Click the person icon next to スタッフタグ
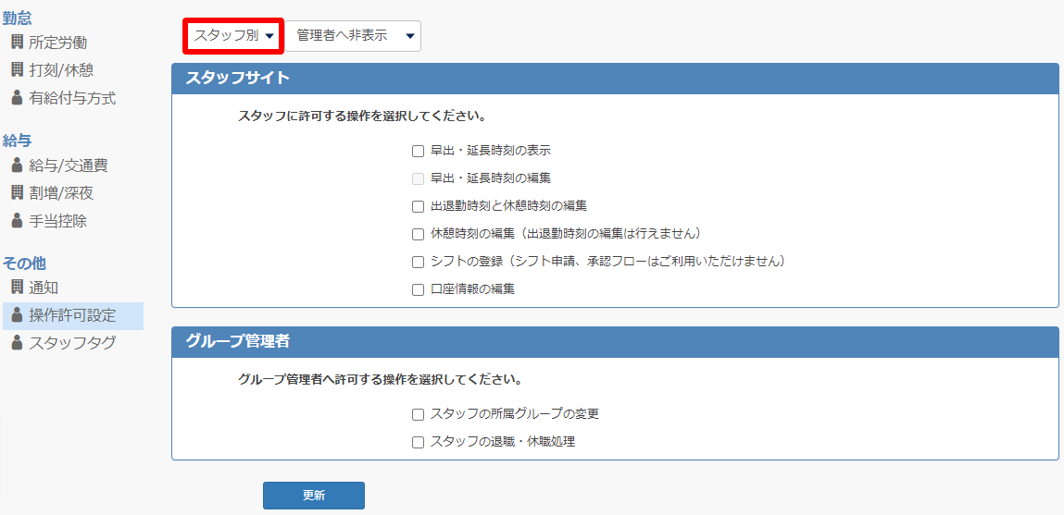Screen dimensions: 1064x515 click(17, 343)
